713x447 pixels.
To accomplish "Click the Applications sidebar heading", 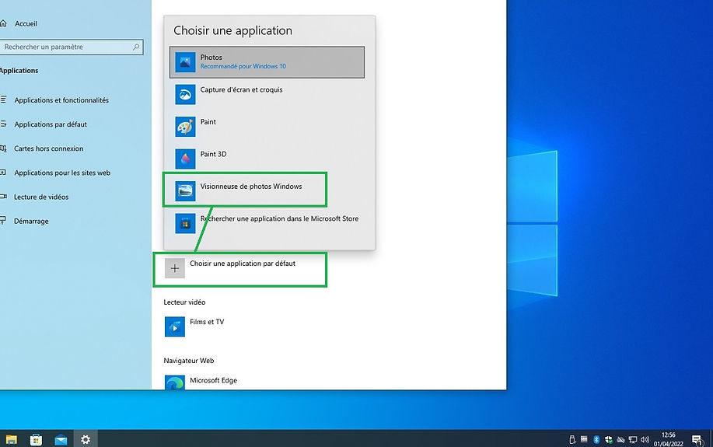I will pyautogui.click(x=19, y=71).
